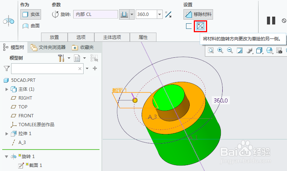Select the 主体 (1) tree item
This screenshot has width=287, height=171.
tap(23, 89)
